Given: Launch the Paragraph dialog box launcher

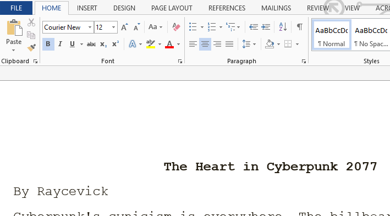Looking at the screenshot, I should tap(304, 62).
